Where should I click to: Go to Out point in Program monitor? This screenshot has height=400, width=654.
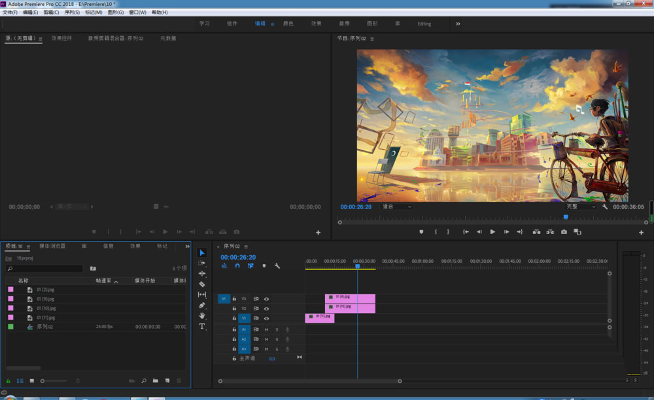[520, 231]
